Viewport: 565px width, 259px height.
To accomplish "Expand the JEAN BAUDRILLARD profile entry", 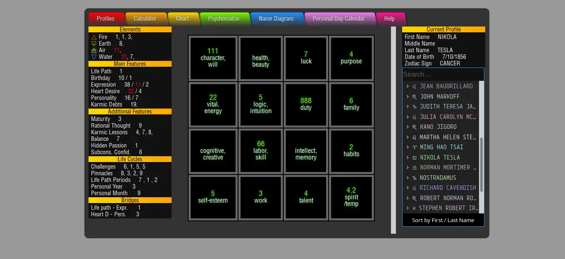I will pos(408,86).
